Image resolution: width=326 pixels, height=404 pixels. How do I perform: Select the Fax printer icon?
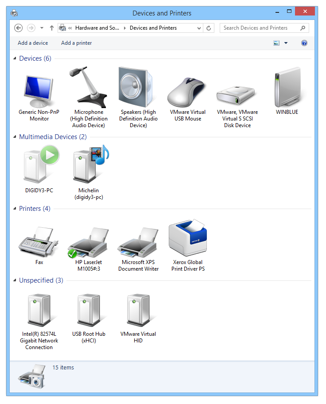[x=39, y=242]
